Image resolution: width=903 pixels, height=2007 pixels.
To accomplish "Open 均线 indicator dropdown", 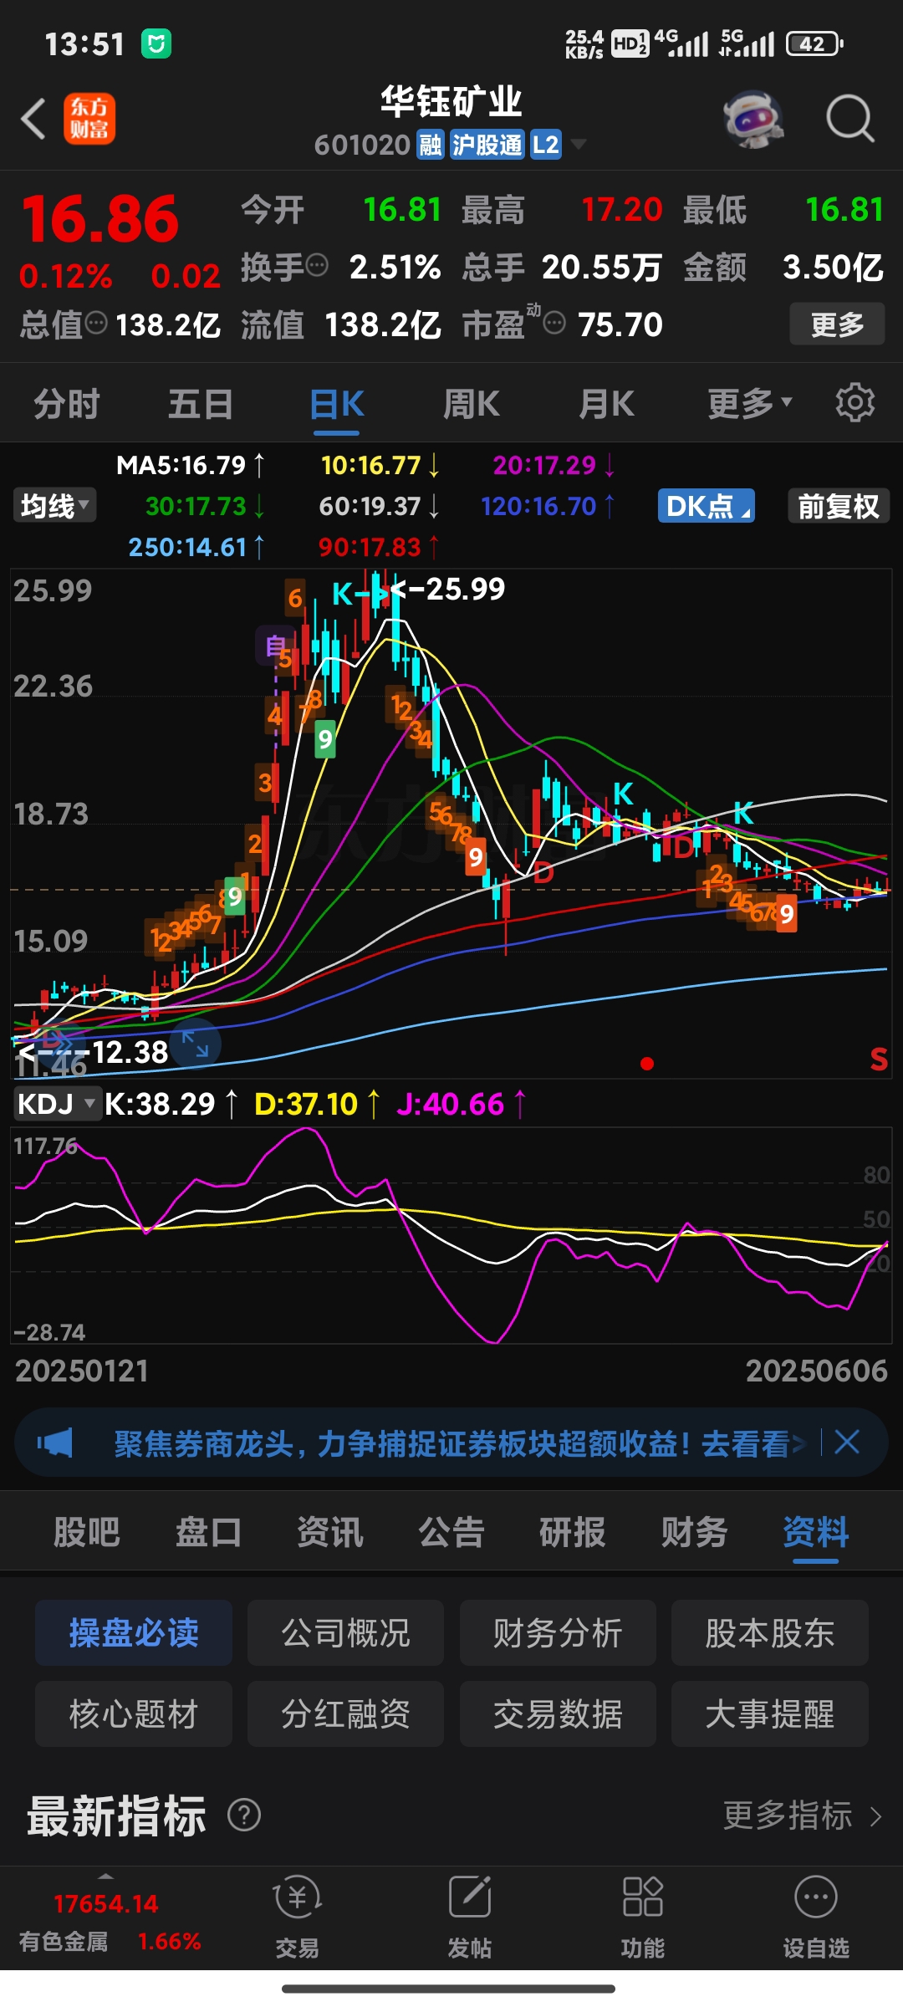I will tap(54, 506).
